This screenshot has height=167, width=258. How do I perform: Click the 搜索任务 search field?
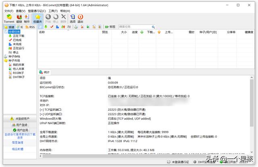135,27
